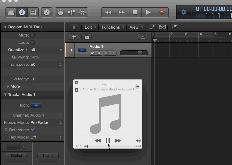Click the Audio 1 track name

tap(96, 47)
